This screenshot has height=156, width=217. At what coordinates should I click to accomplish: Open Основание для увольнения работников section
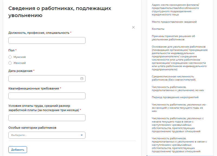click(x=180, y=58)
